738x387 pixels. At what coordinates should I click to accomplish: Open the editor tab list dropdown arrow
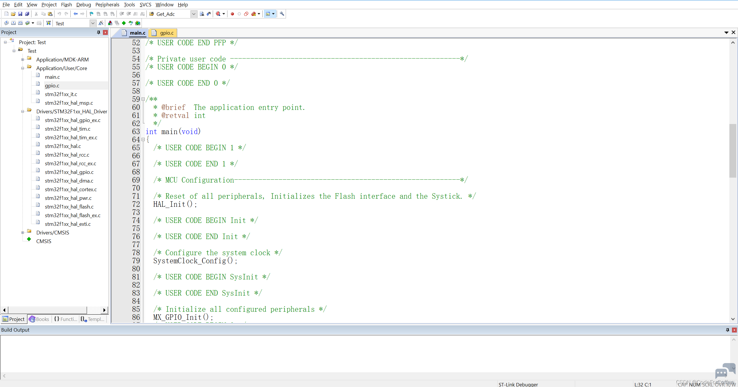(726, 33)
